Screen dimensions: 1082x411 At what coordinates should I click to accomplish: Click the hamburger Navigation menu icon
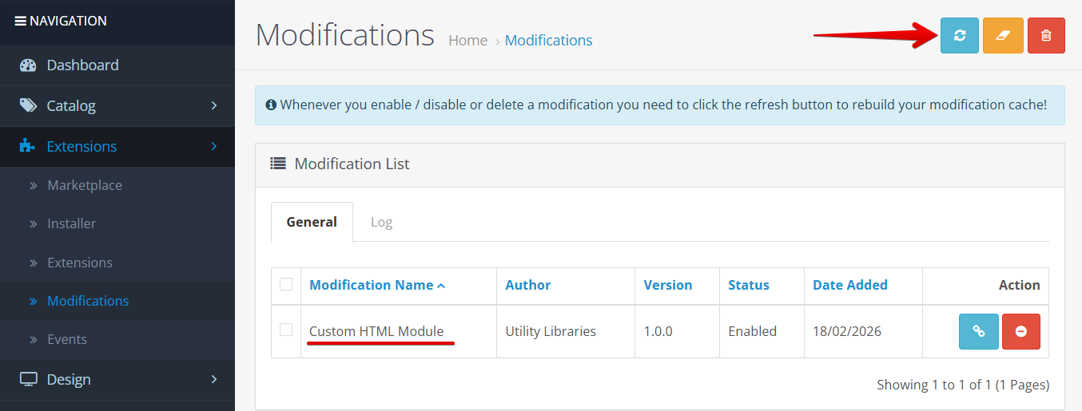point(20,21)
